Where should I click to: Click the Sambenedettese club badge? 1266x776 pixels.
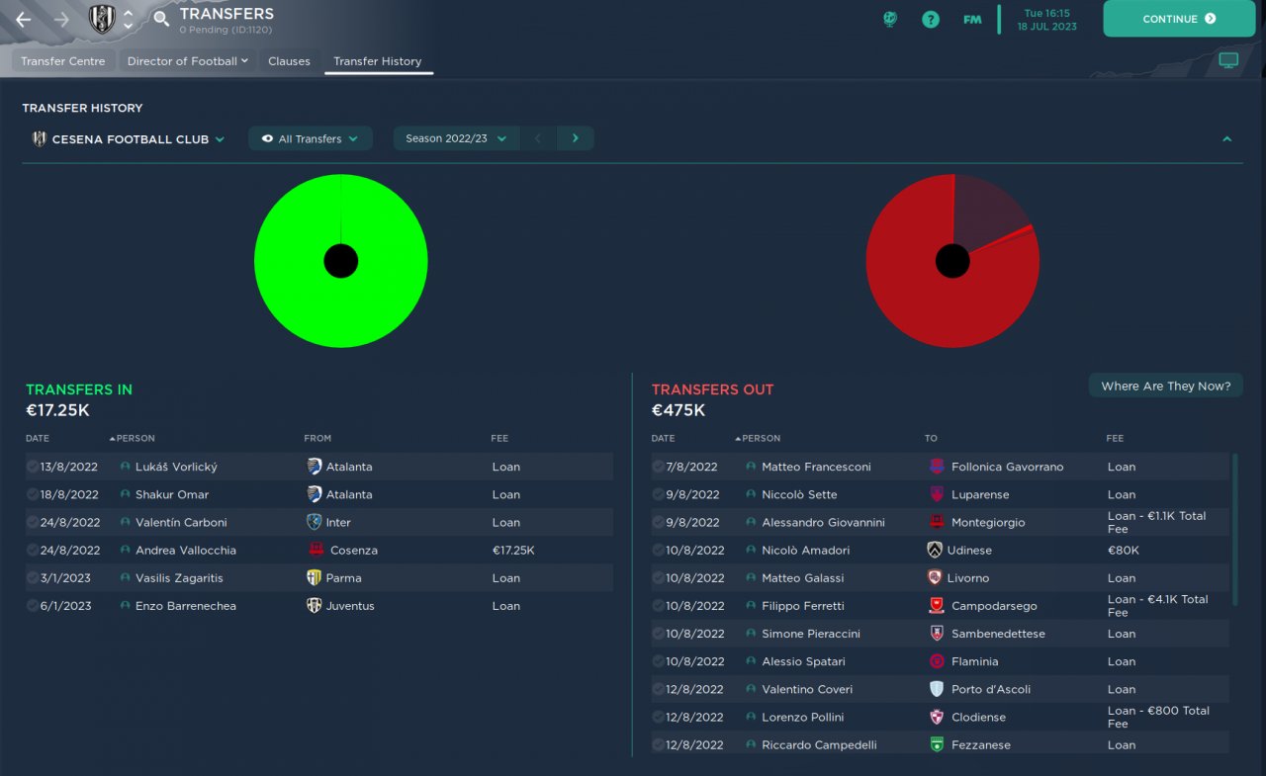click(x=937, y=634)
